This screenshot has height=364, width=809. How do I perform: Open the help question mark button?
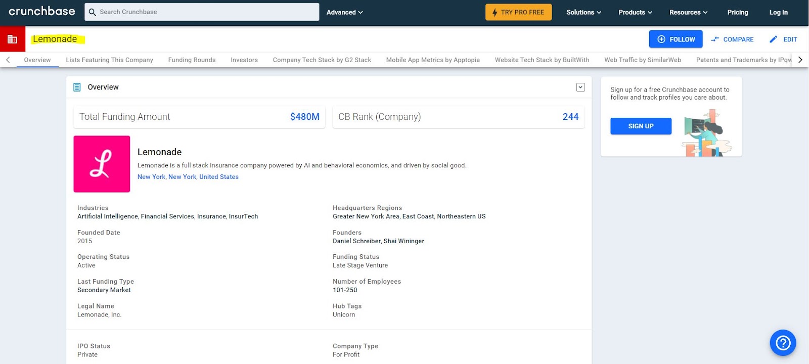[783, 343]
